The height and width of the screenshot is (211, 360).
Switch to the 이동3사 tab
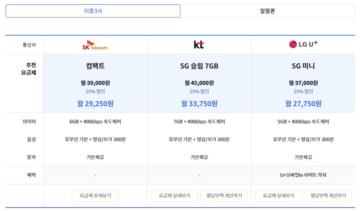coord(93,11)
